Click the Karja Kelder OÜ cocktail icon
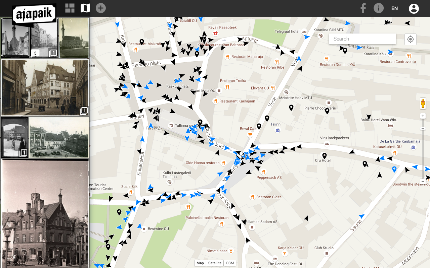 tap(285, 254)
